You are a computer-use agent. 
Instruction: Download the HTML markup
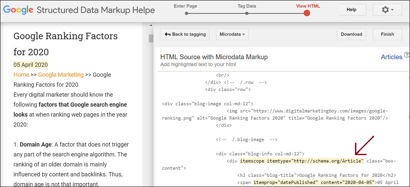[351, 34]
